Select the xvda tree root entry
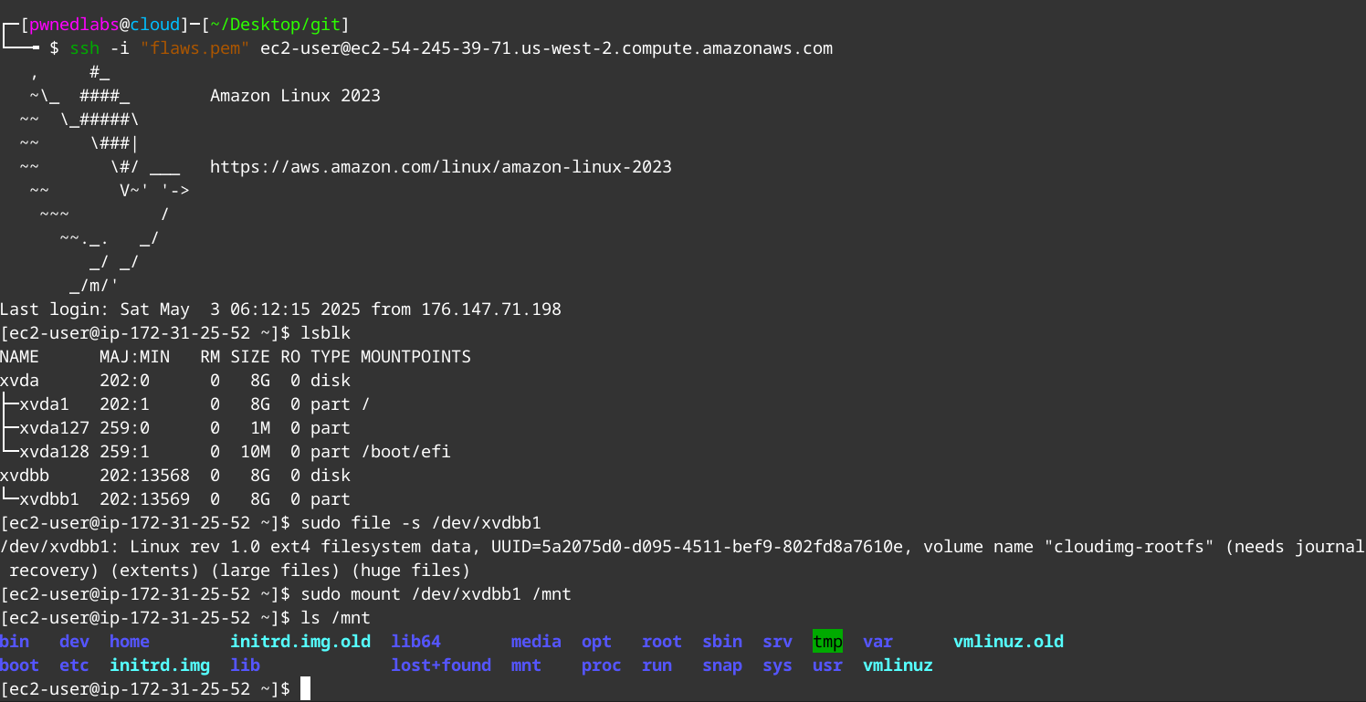Viewport: 1366px width, 702px height. pyautogui.click(x=20, y=381)
